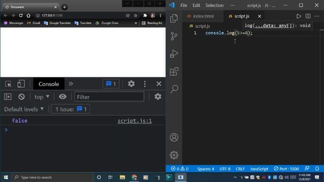Select language mode JavaScript in status bar

point(259,169)
